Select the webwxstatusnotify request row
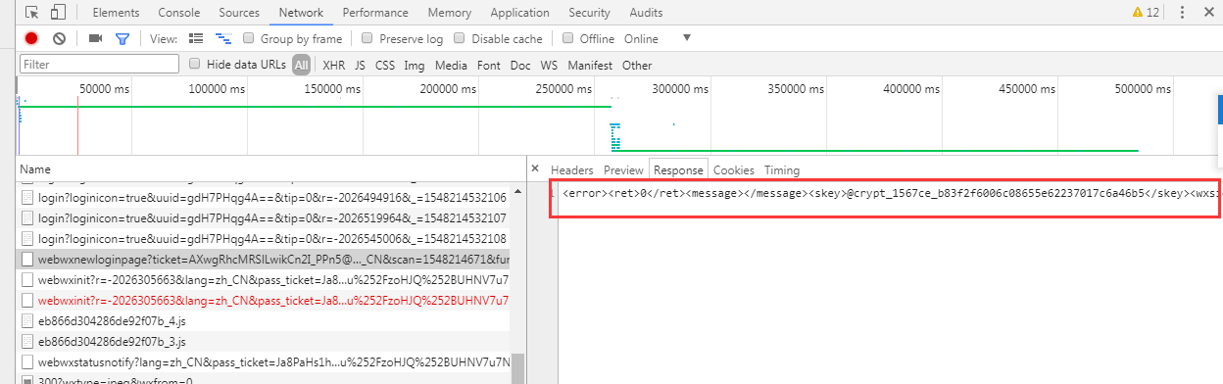1223x384 pixels. click(x=262, y=361)
